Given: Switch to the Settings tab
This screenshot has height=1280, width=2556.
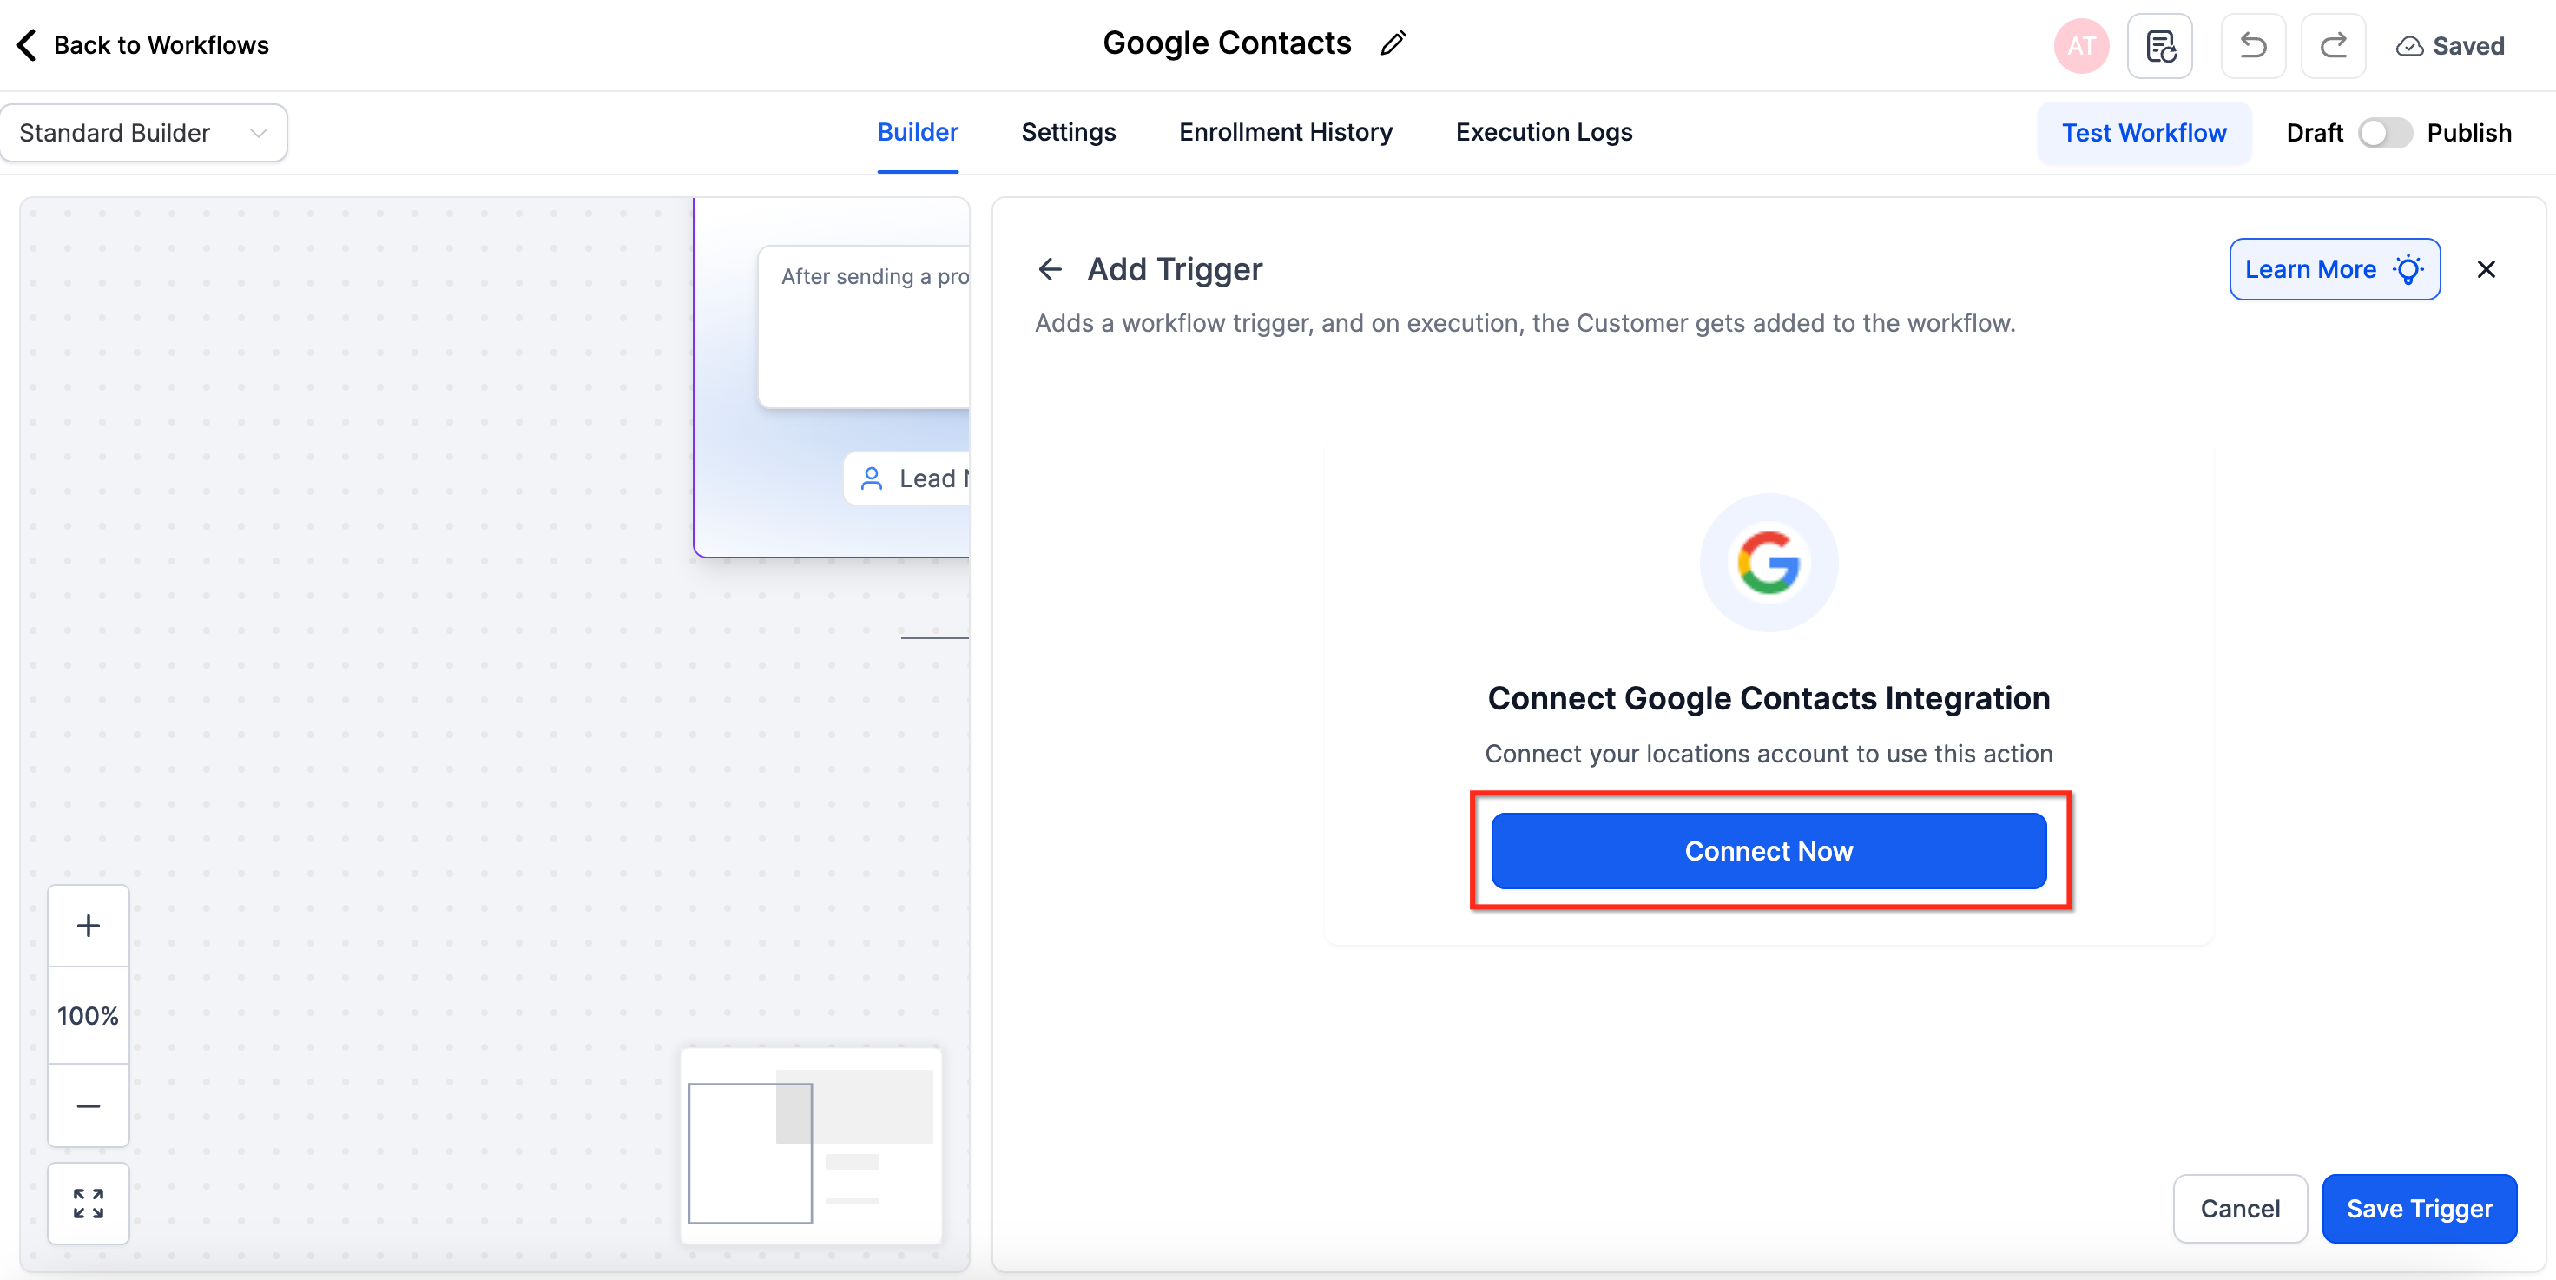Looking at the screenshot, I should tap(1068, 132).
